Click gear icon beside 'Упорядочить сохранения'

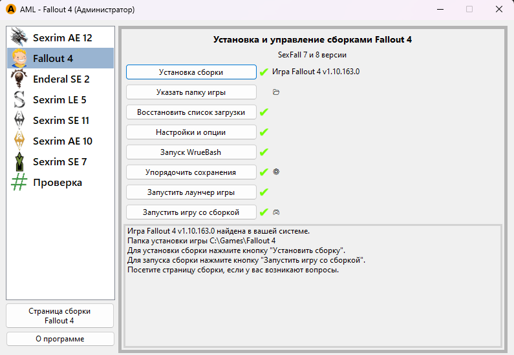coord(276,172)
